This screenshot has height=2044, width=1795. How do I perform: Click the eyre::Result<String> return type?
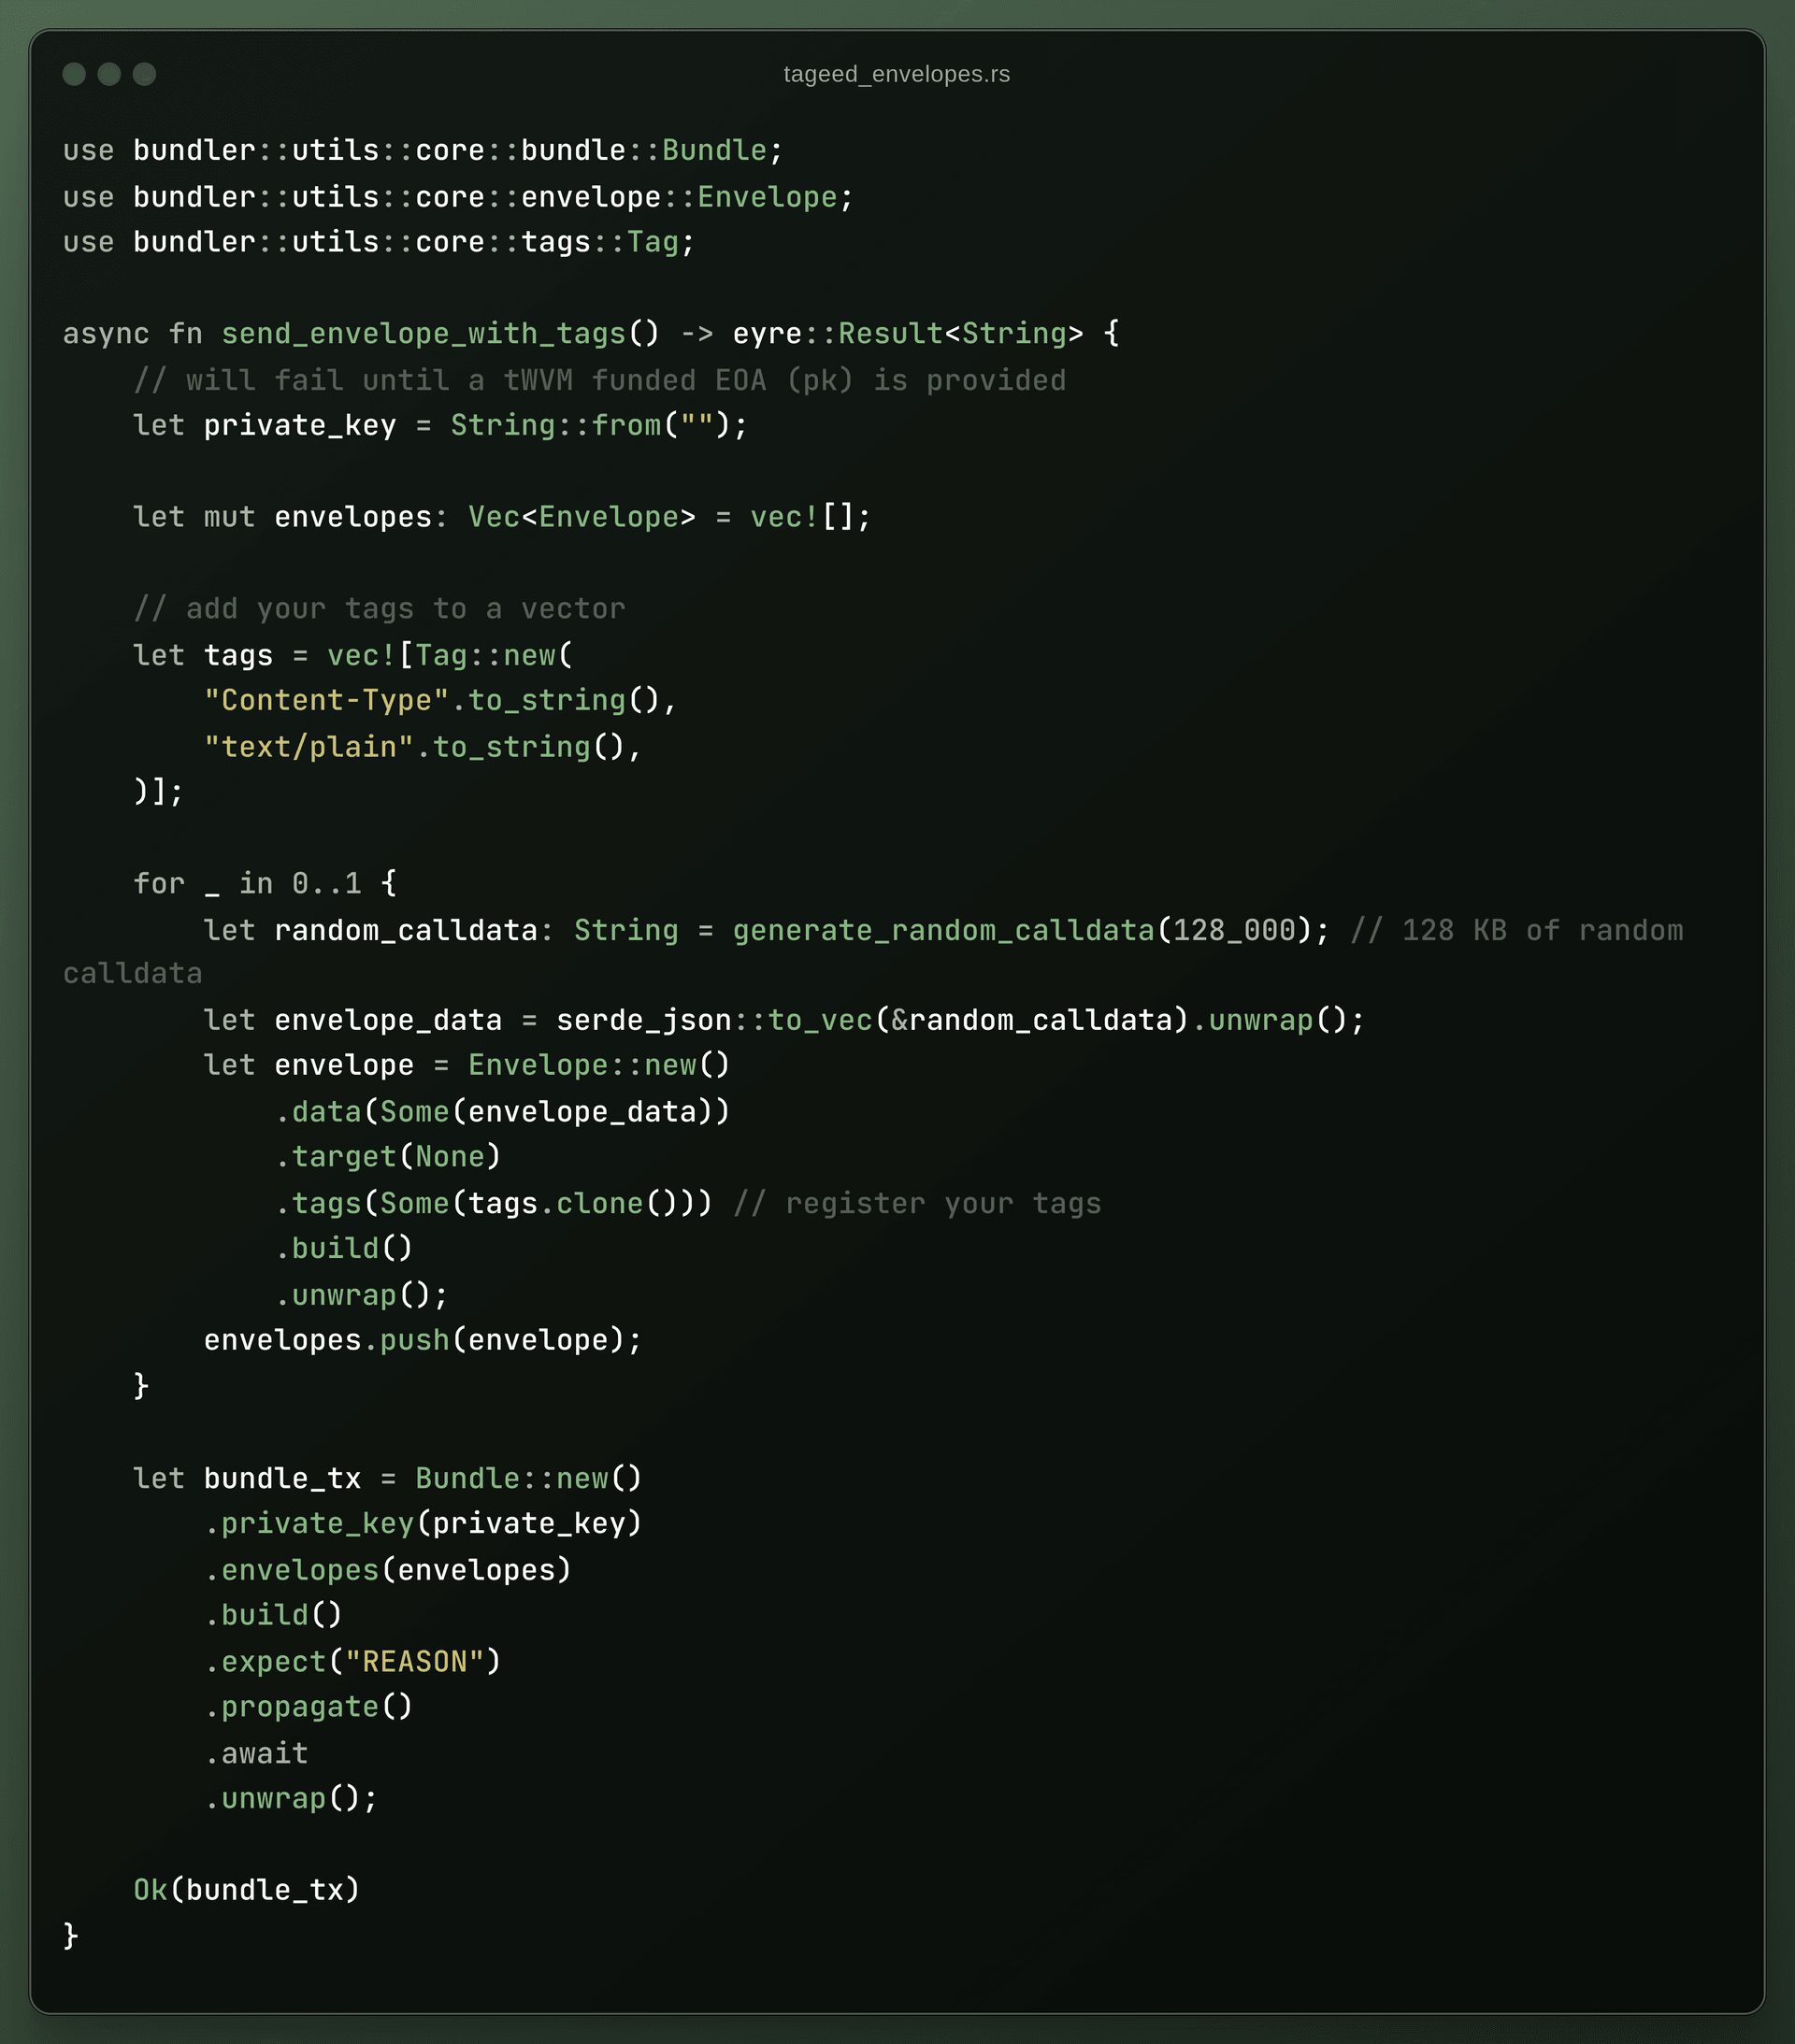point(908,333)
